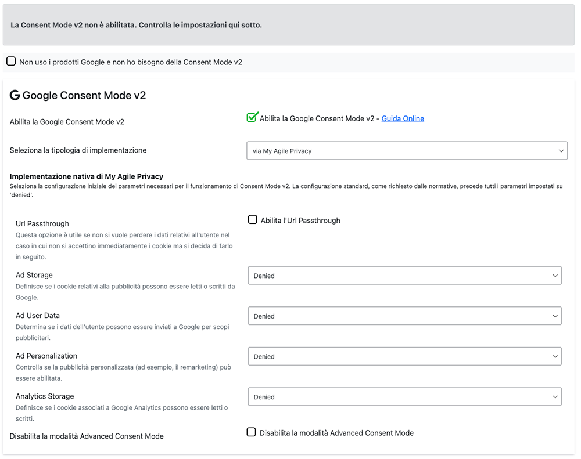Click the 'Ad User Data' setting title
The image size is (581, 459).
coord(38,316)
